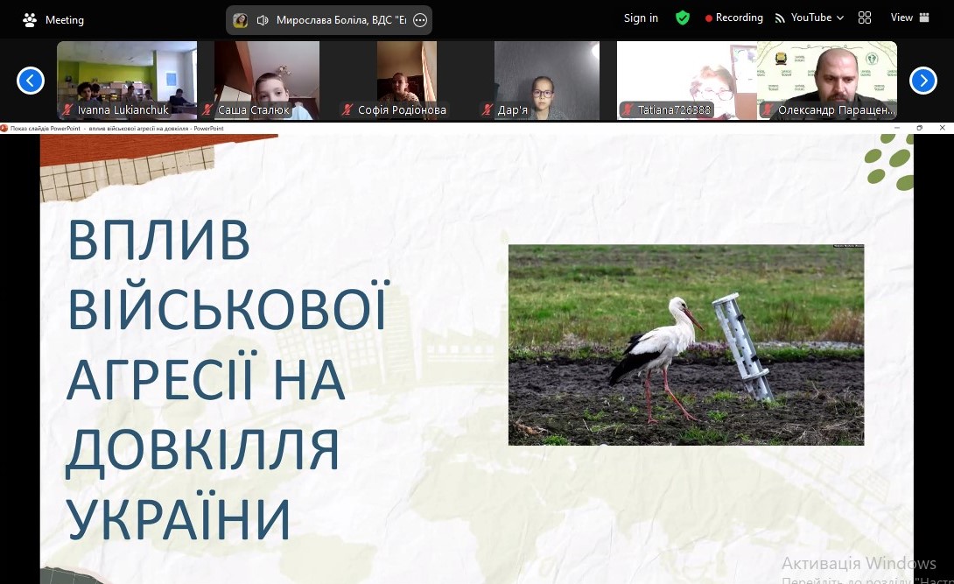
Task: Select the Дар'я video thumbnail
Action: click(547, 81)
